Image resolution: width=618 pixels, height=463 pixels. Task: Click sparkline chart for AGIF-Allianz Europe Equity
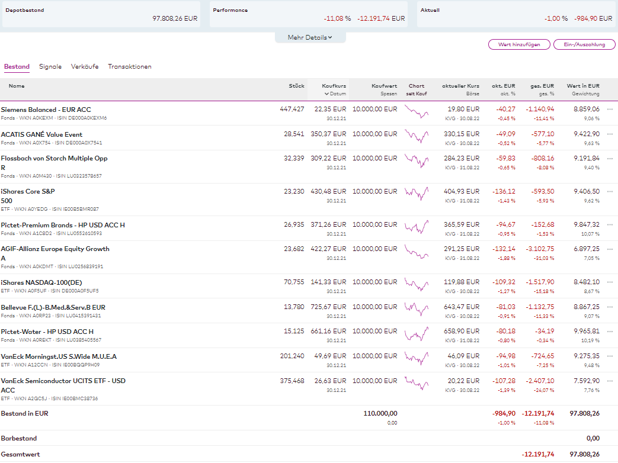click(x=417, y=252)
